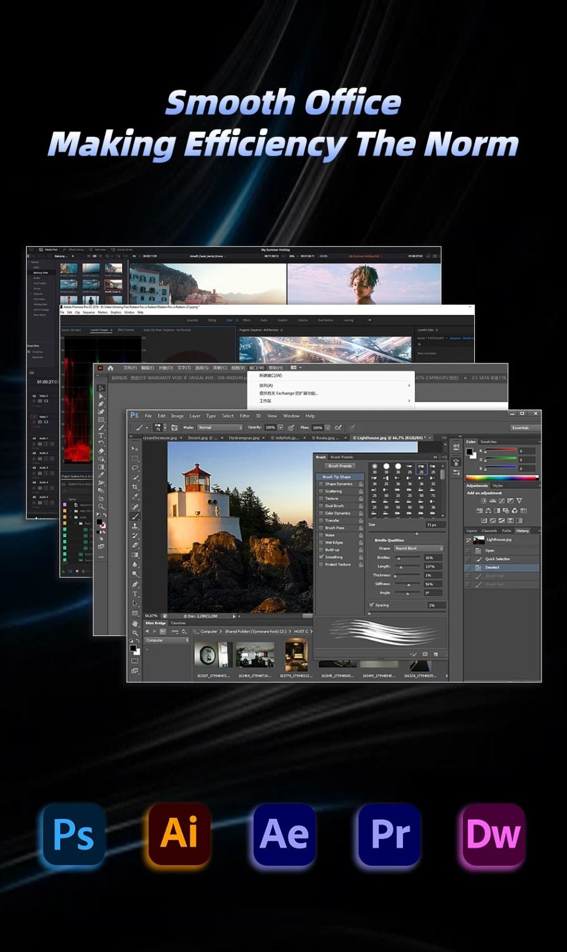Select the Zoom magnifier tool
The image size is (567, 952).
click(x=135, y=632)
